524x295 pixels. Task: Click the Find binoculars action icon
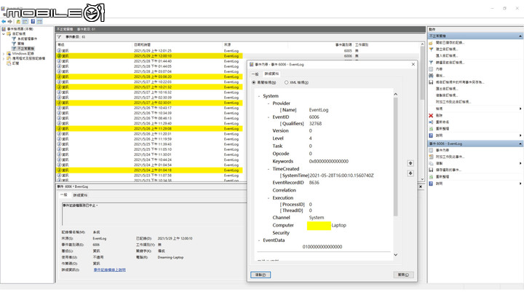[431, 76]
